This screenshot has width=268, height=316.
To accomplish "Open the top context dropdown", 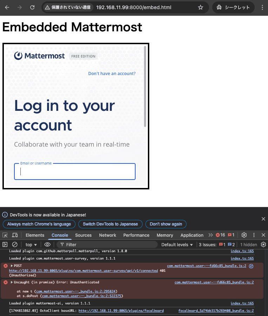I will [31, 245].
